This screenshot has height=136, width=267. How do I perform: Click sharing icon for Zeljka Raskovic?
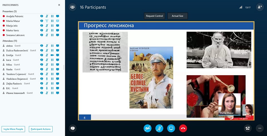click(x=58, y=83)
